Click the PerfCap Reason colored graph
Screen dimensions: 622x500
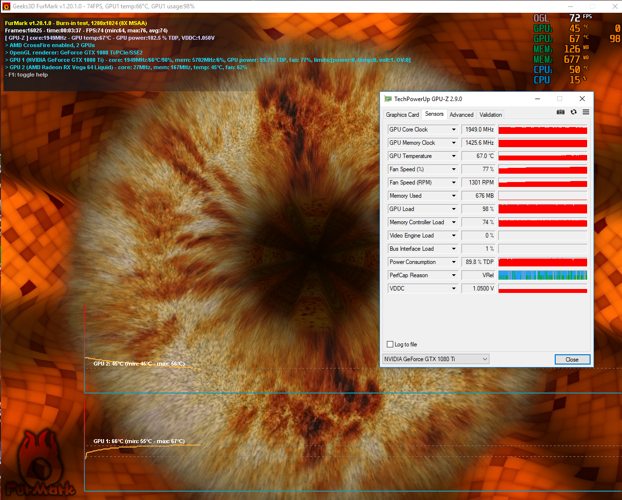pos(542,275)
